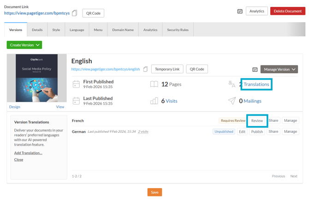This screenshot has width=309, height=201.
Task: Select the Style tab
Action: coord(56,30)
